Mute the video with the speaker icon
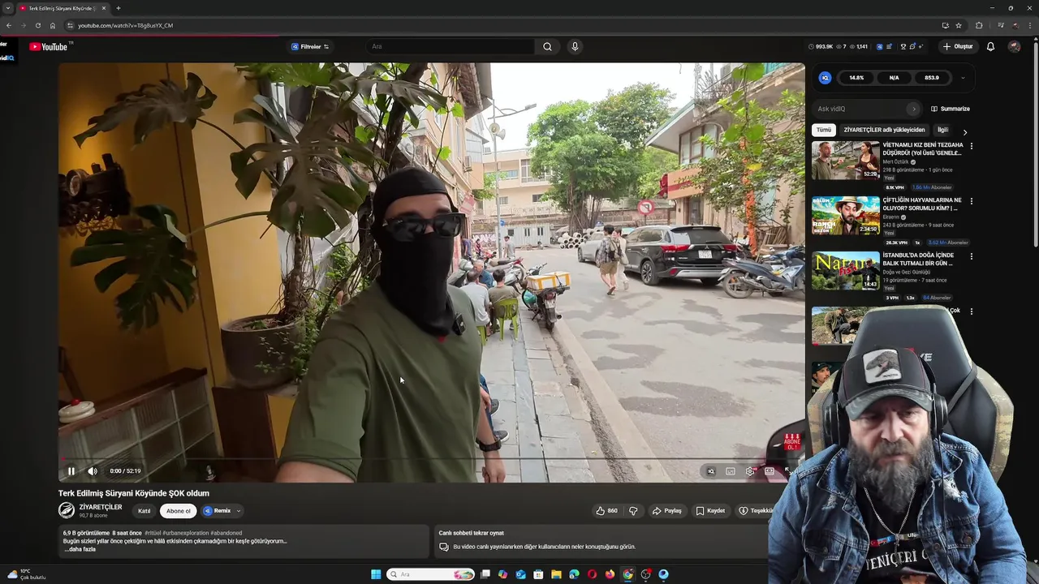The image size is (1039, 584). (x=93, y=471)
